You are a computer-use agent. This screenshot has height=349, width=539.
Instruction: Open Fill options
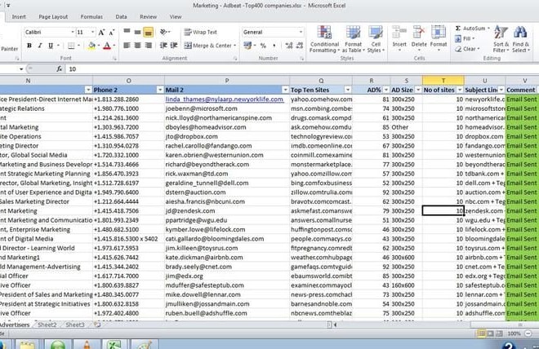coord(465,39)
